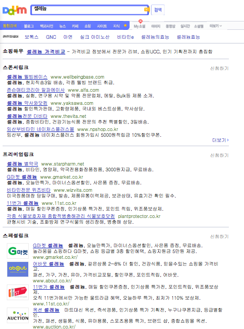
Task: Click the 검색 search button
Action: (158, 9)
